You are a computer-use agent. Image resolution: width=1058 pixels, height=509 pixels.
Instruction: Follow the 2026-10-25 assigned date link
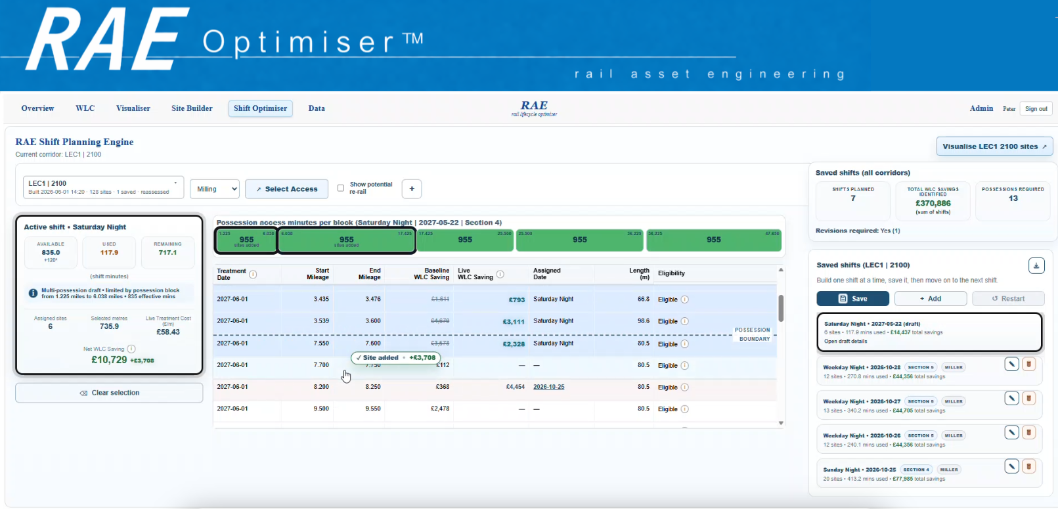[549, 387]
